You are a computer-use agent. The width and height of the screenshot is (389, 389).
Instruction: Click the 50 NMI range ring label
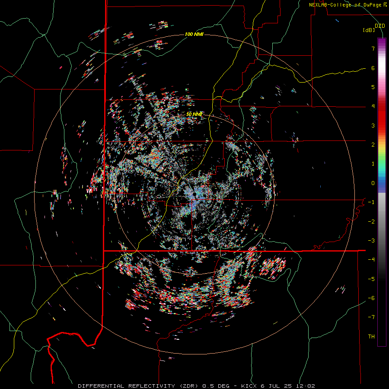tap(194, 114)
